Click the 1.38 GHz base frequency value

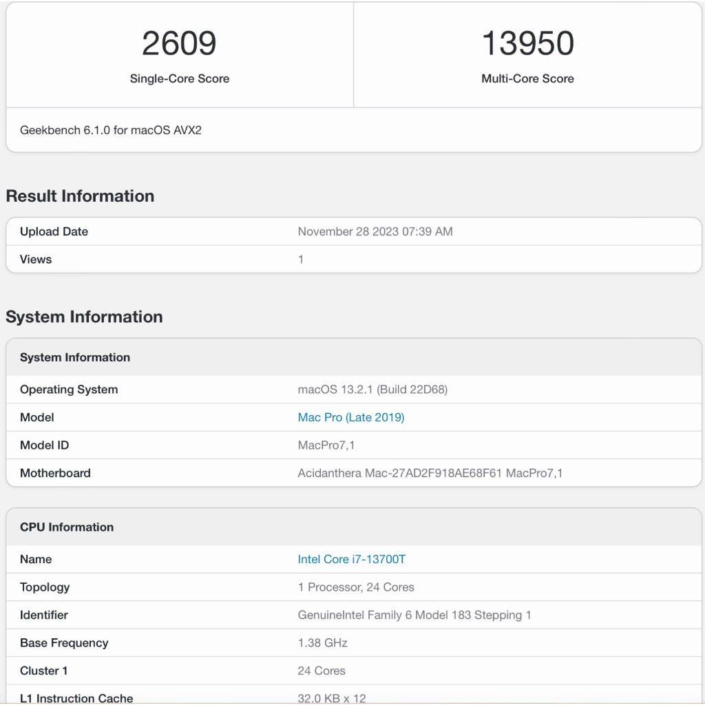322,643
